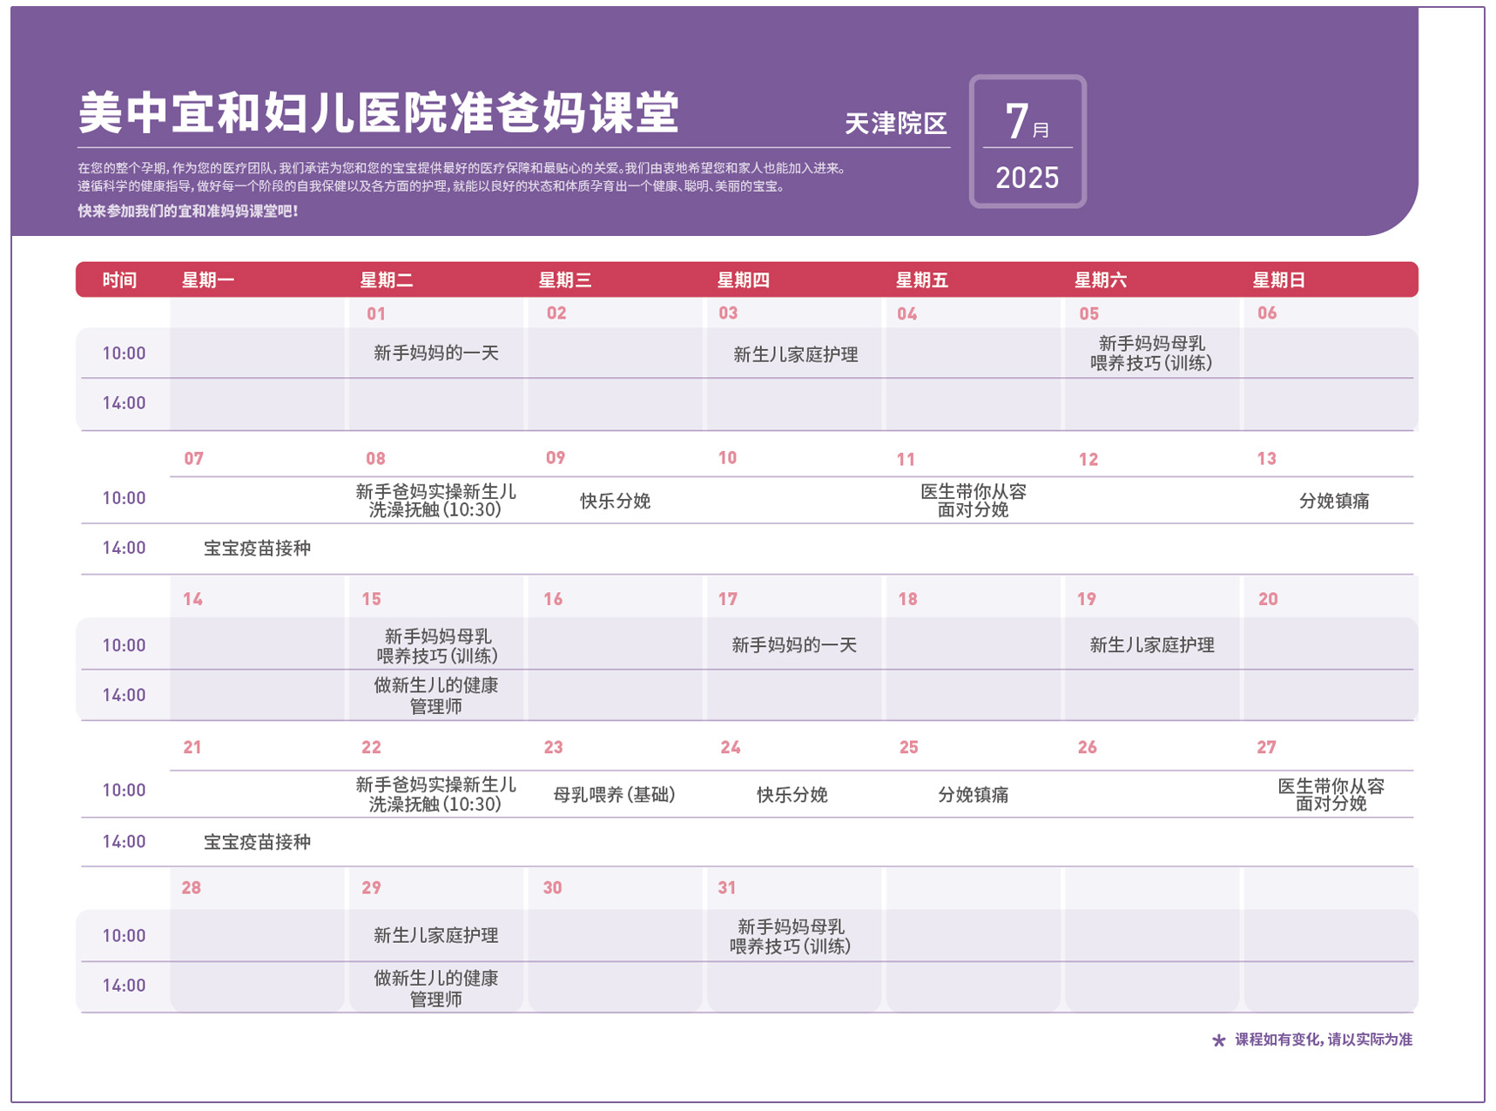Click the 星期二 column header
Viewport: 1496px width, 1111px height.
[x=387, y=280]
